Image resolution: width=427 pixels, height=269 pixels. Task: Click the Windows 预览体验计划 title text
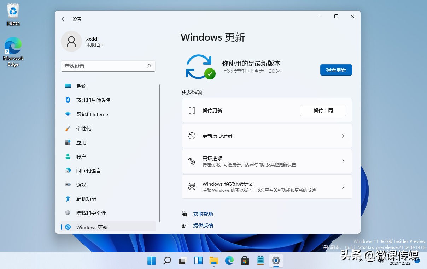(x=228, y=184)
